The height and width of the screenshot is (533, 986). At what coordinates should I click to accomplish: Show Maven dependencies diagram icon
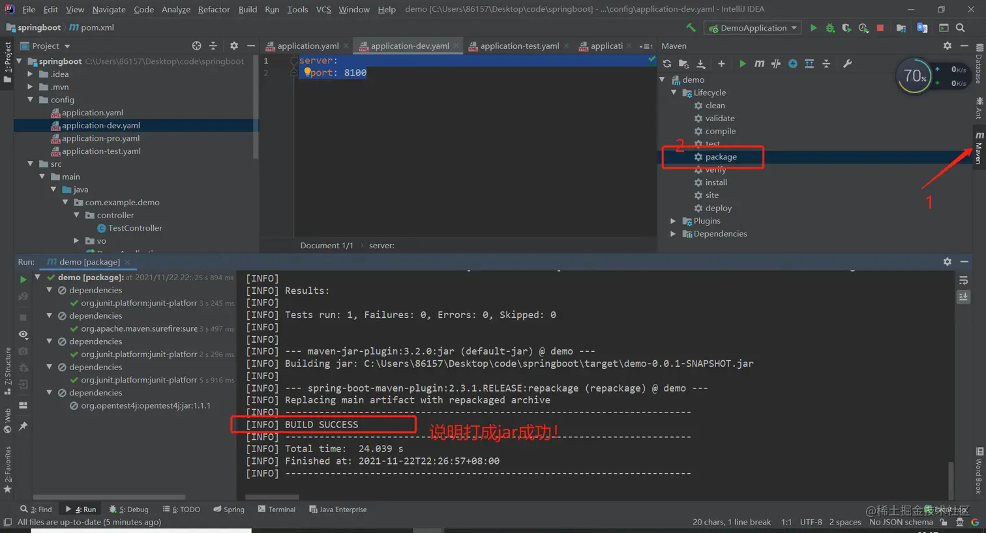[x=809, y=64]
